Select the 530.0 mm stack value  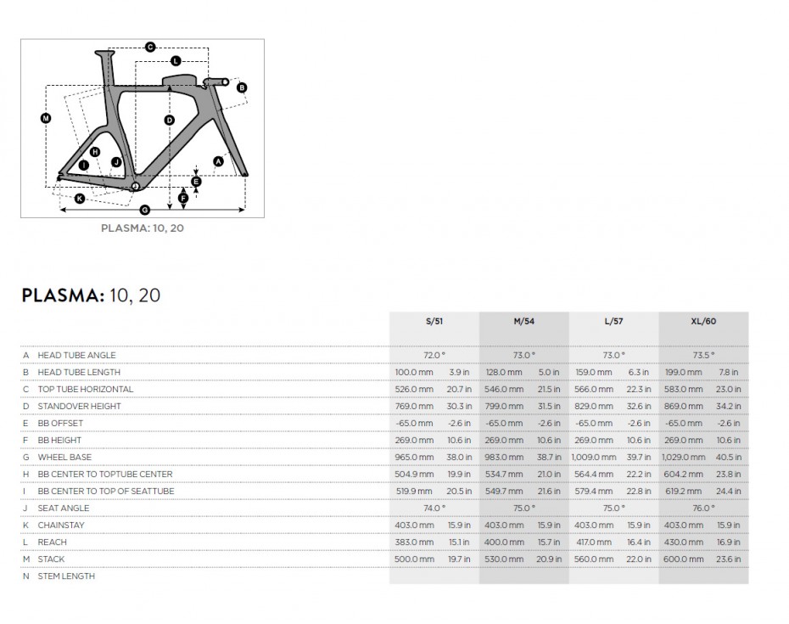[x=504, y=559]
